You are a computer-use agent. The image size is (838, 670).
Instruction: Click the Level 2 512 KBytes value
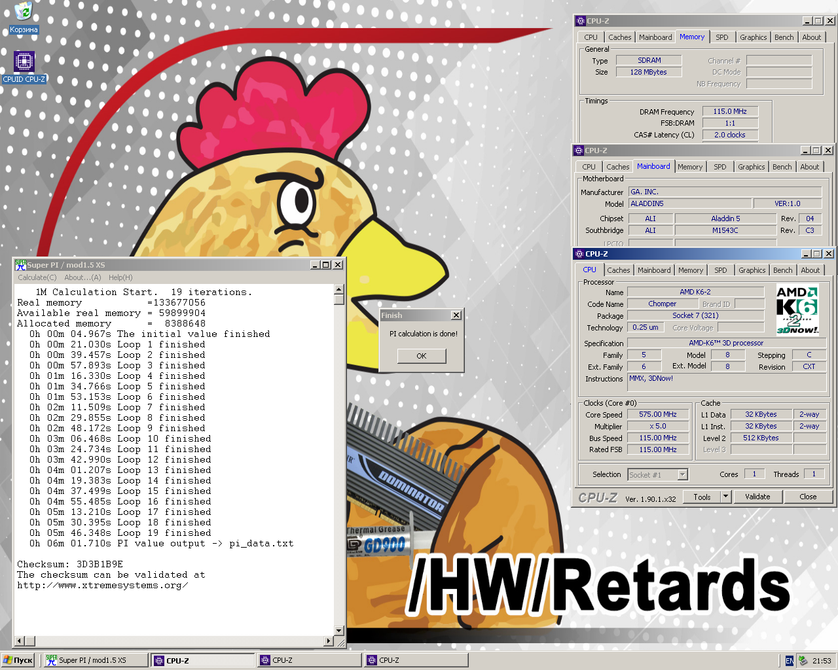click(x=761, y=438)
